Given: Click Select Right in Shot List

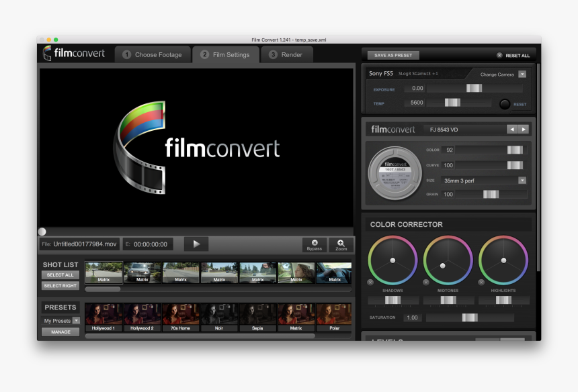Looking at the screenshot, I should point(60,286).
